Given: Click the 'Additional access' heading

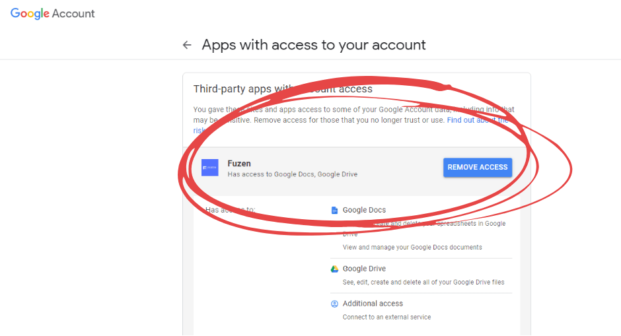Looking at the screenshot, I should click(x=373, y=304).
